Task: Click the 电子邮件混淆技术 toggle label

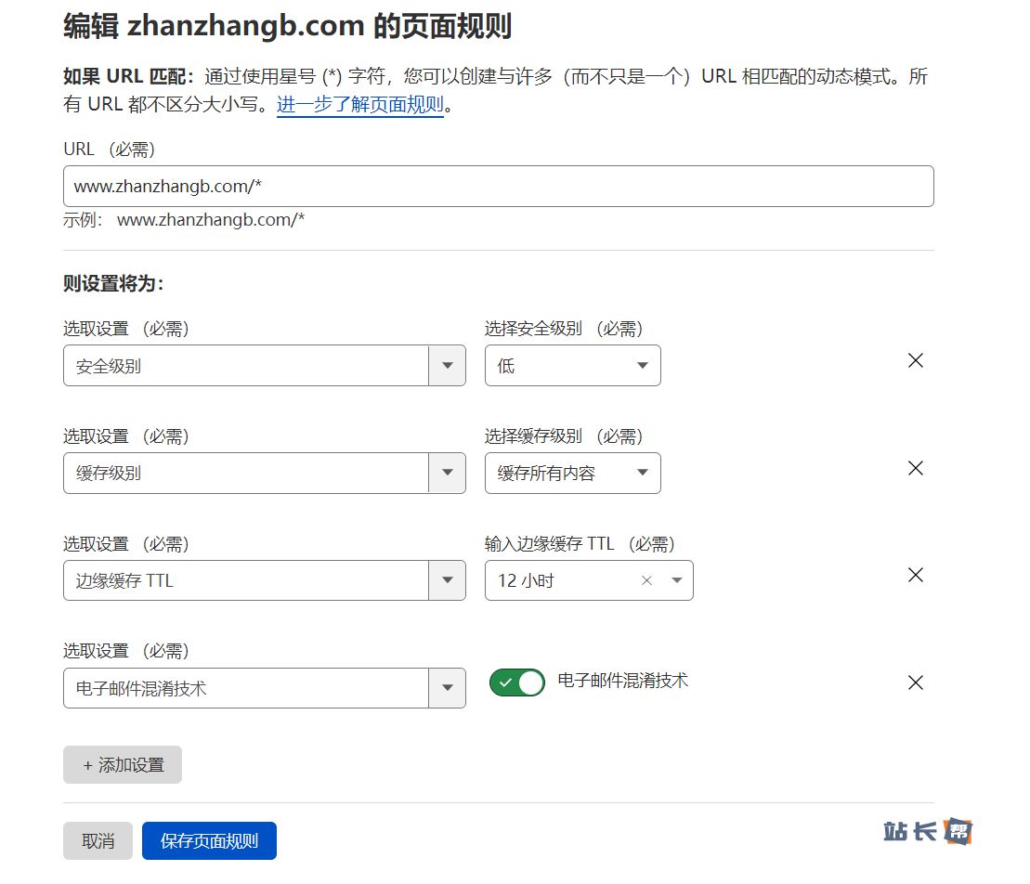Action: 623,681
